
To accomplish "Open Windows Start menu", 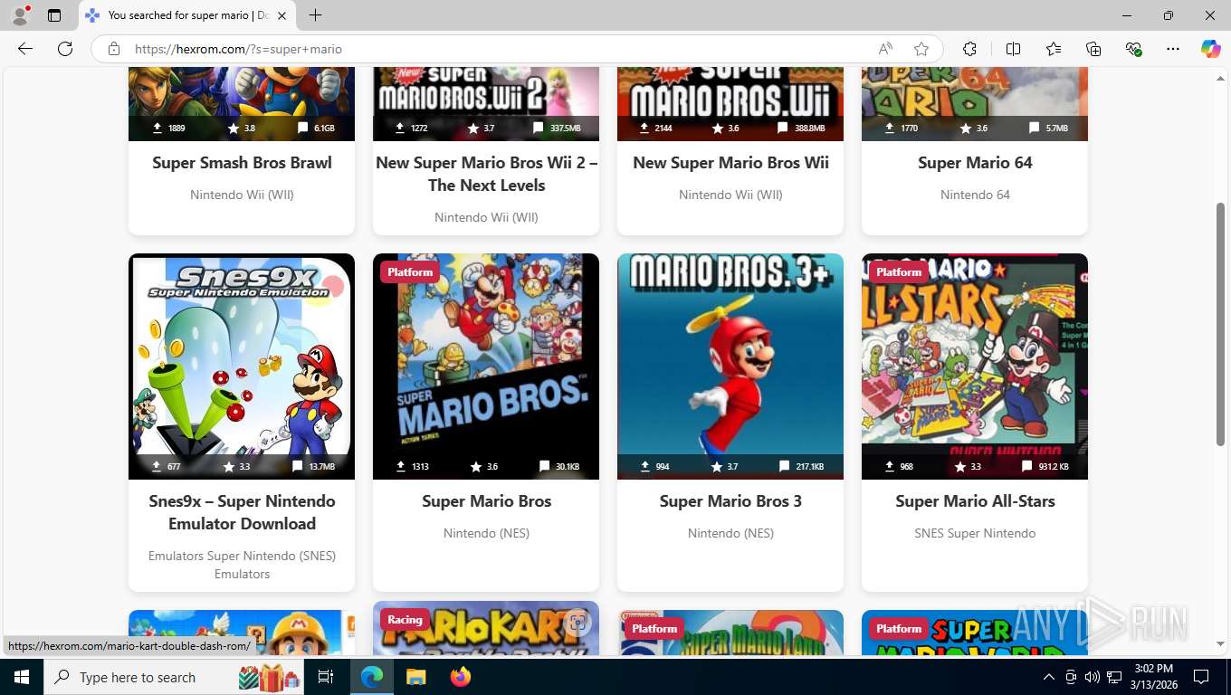I will (21, 677).
